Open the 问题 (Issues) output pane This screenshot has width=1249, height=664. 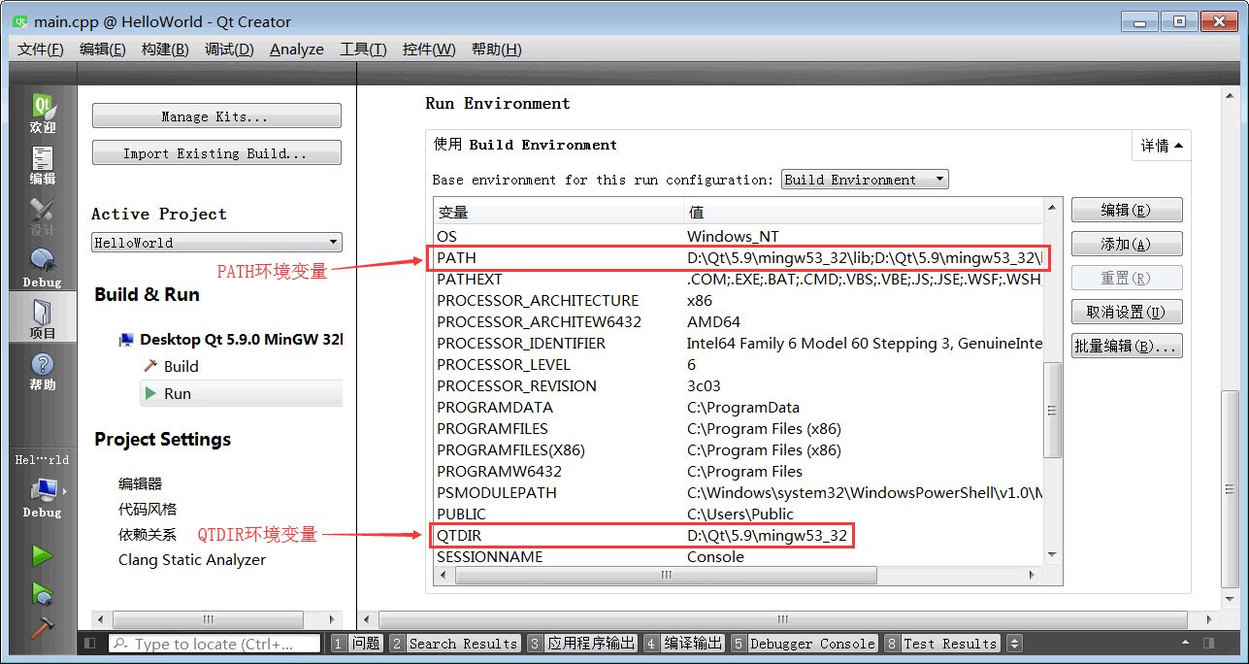pyautogui.click(x=357, y=643)
